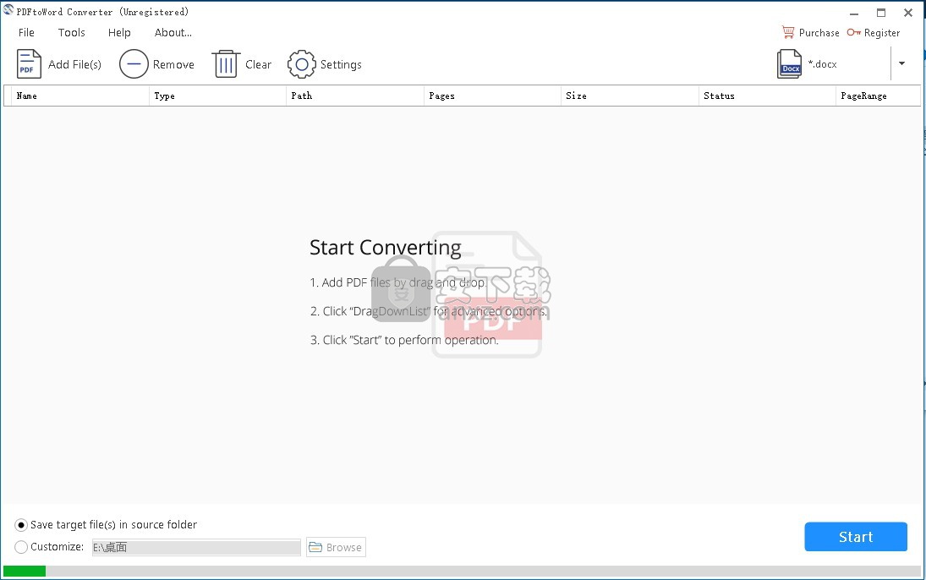926x580 pixels.
Task: Click the Remove toolbar label
Action: pyautogui.click(x=173, y=64)
